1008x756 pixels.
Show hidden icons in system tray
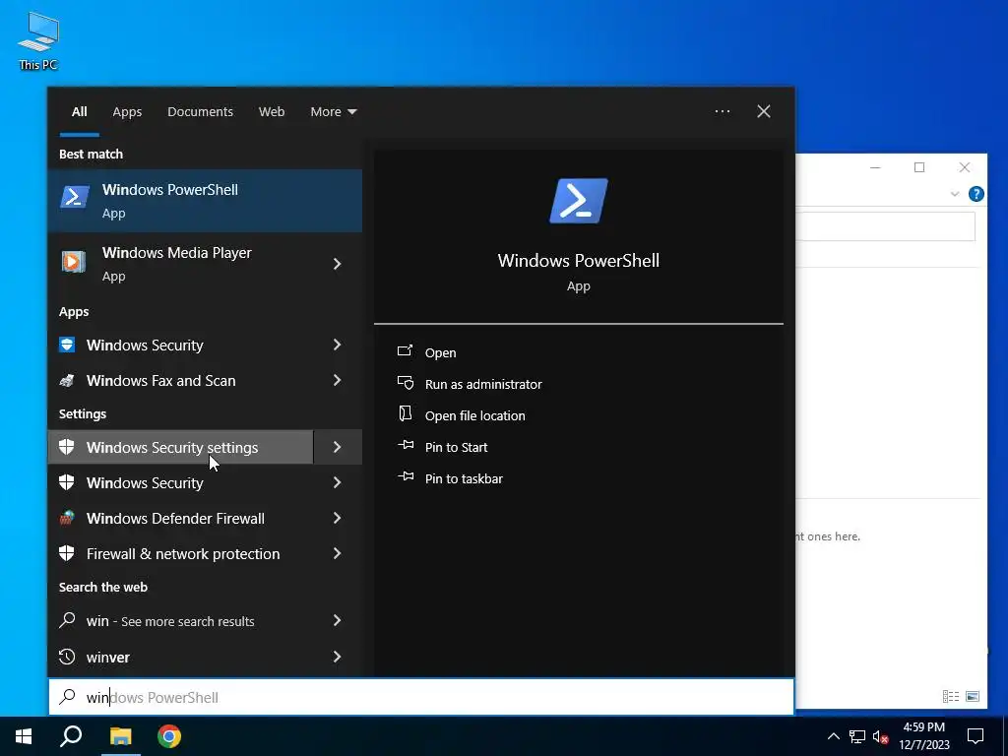(x=833, y=736)
